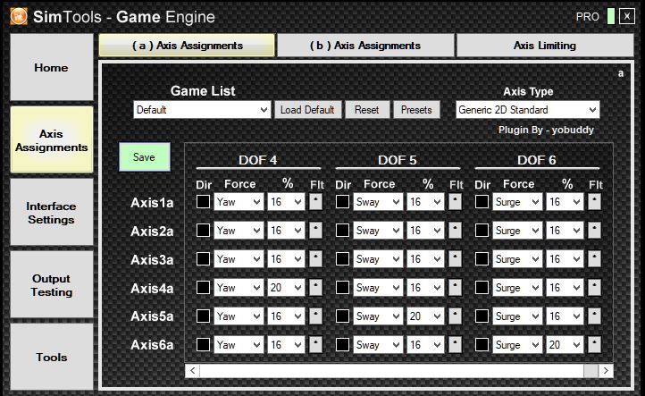Open Flt filter button for Axis5a DOF 5
Screen dimensions: 645x396
(x=455, y=316)
